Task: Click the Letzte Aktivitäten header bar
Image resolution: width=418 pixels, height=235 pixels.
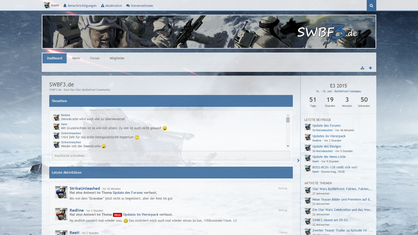Action: [x=171, y=172]
